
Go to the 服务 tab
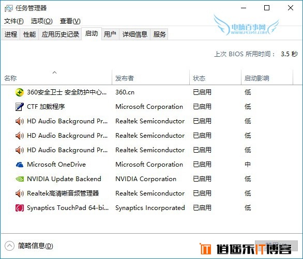click(x=159, y=35)
